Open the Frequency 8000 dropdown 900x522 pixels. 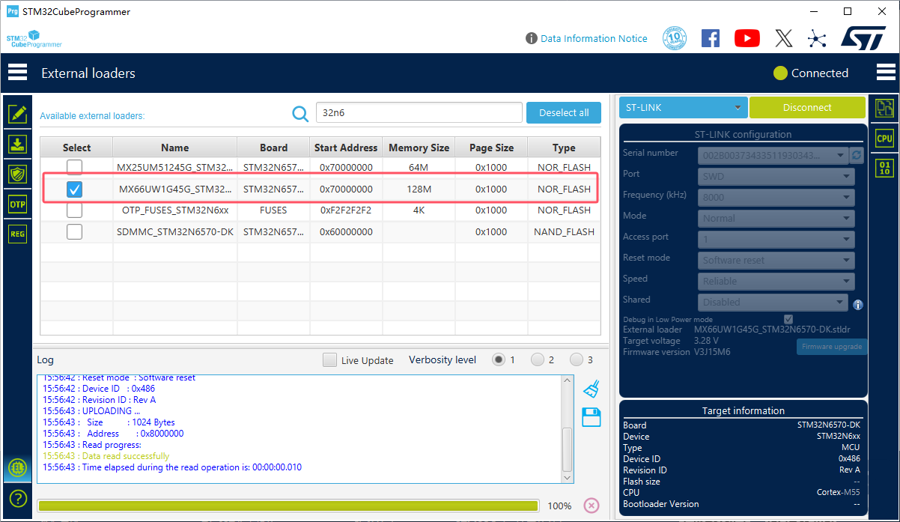tap(776, 197)
